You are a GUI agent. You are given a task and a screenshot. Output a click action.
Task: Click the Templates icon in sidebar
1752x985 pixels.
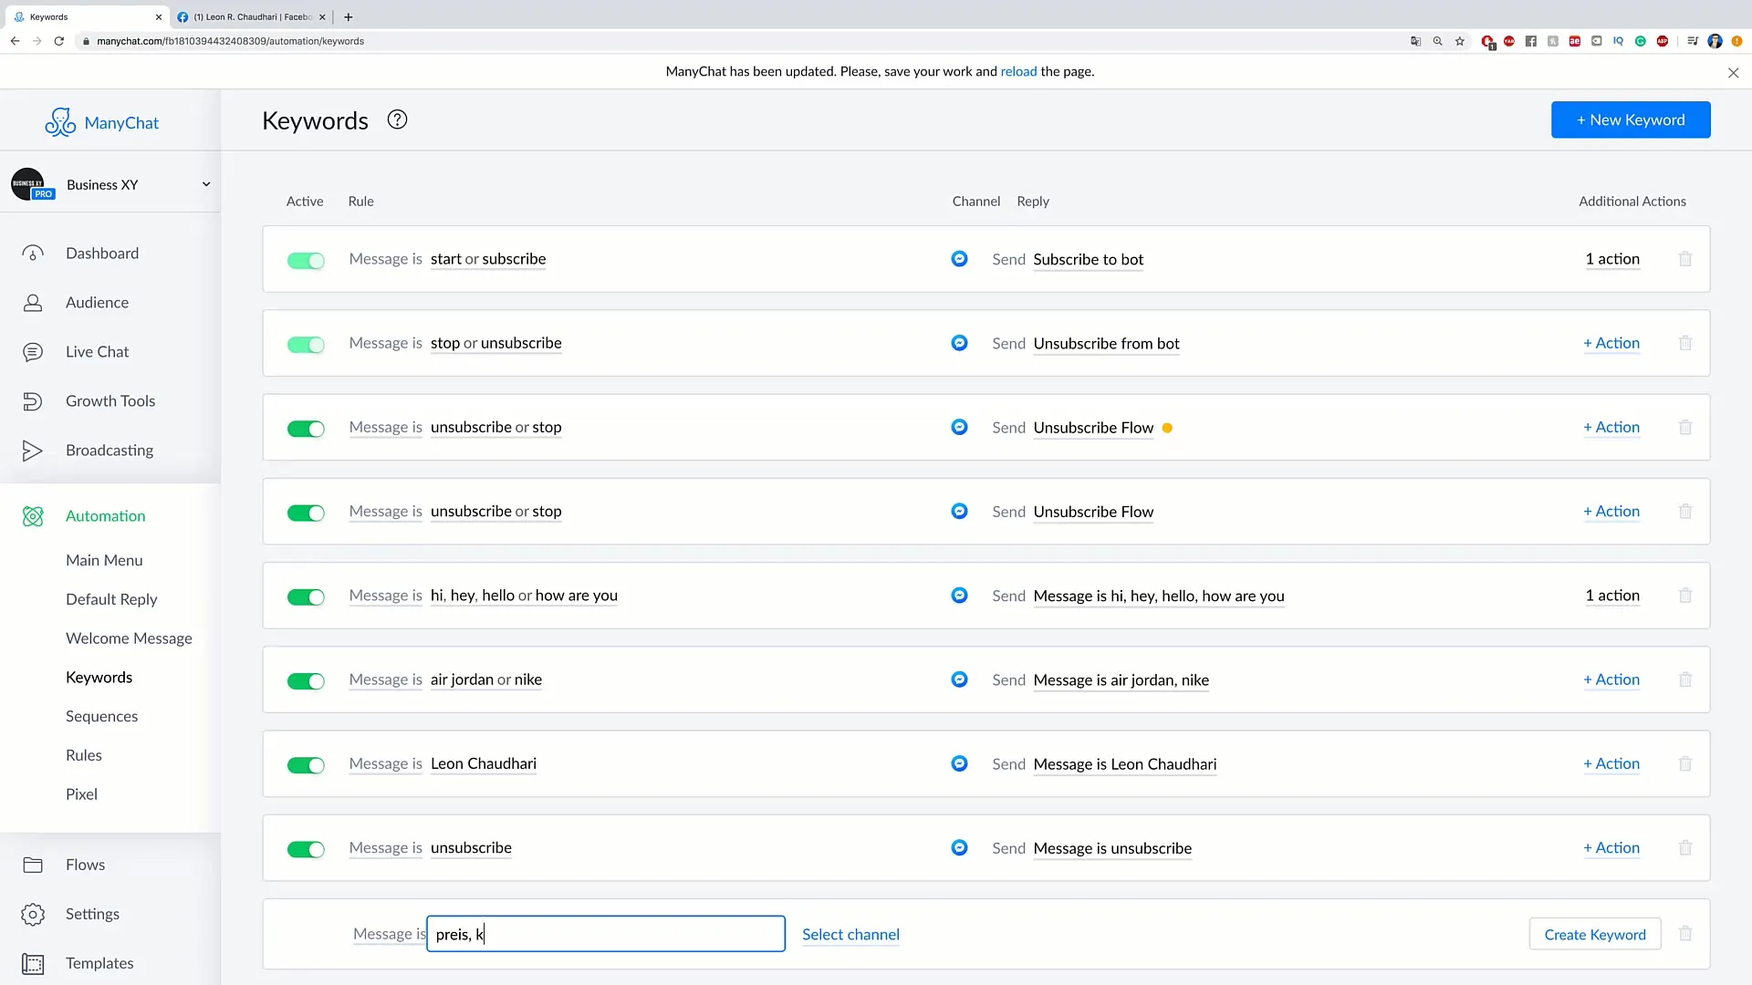coord(33,963)
